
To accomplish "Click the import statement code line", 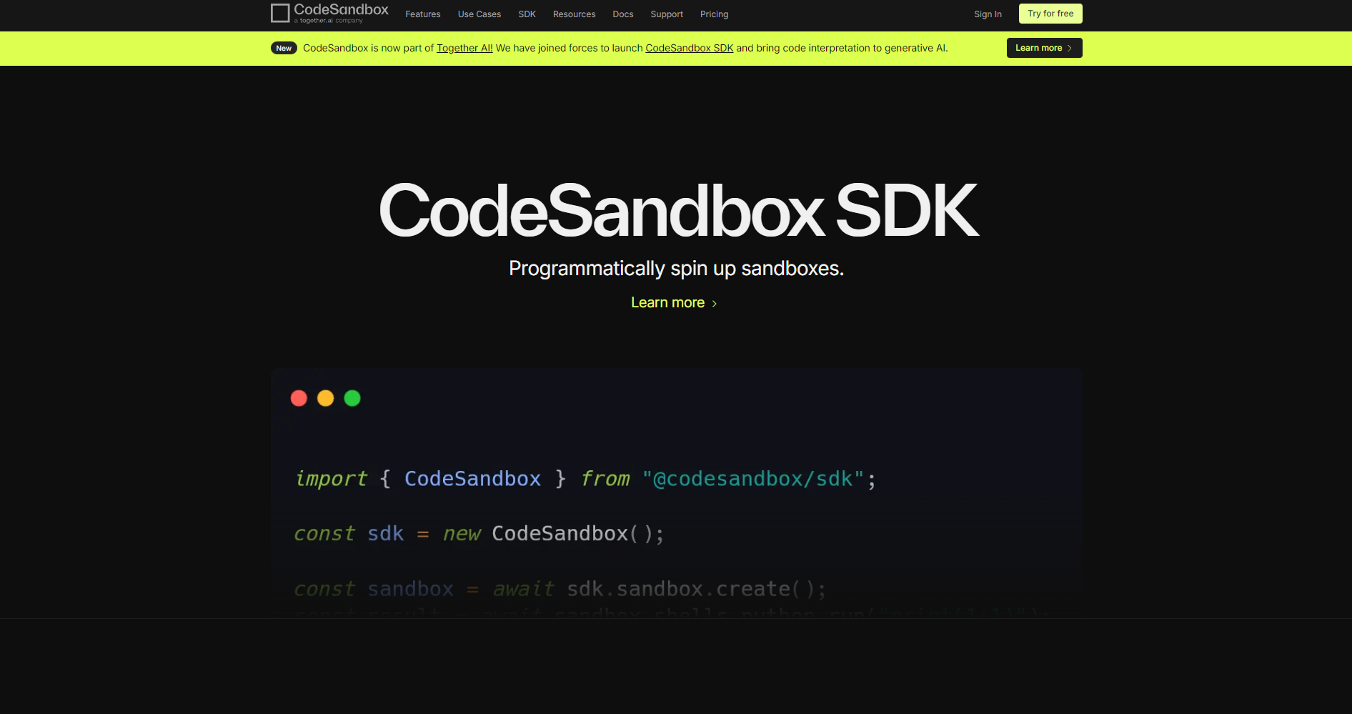I will pyautogui.click(x=585, y=479).
